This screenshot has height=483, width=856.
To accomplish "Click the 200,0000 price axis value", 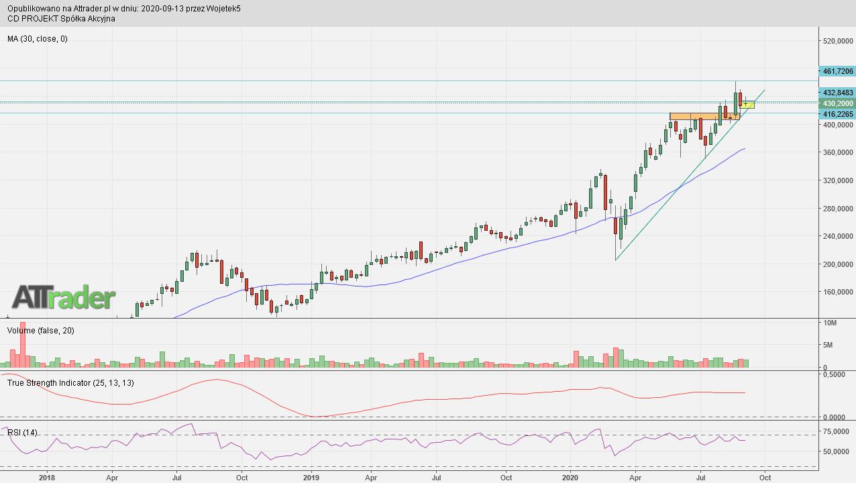I will click(838, 264).
